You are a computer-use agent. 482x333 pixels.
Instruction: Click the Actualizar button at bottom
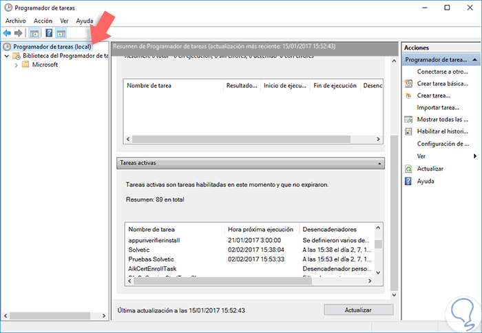pos(359,310)
